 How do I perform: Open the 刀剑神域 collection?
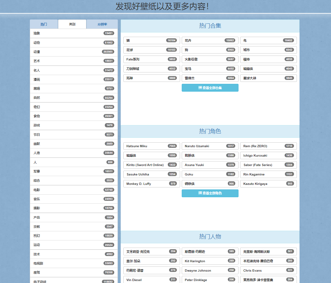(x=152, y=69)
